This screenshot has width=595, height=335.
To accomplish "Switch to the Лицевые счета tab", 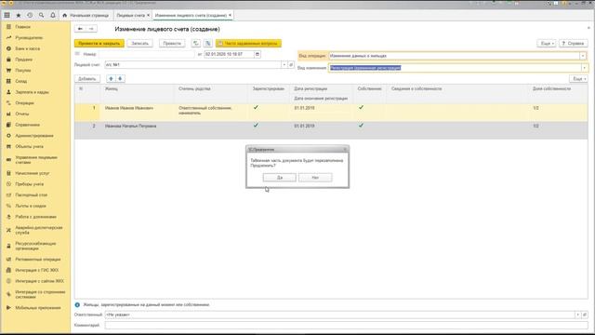I will pyautogui.click(x=130, y=15).
